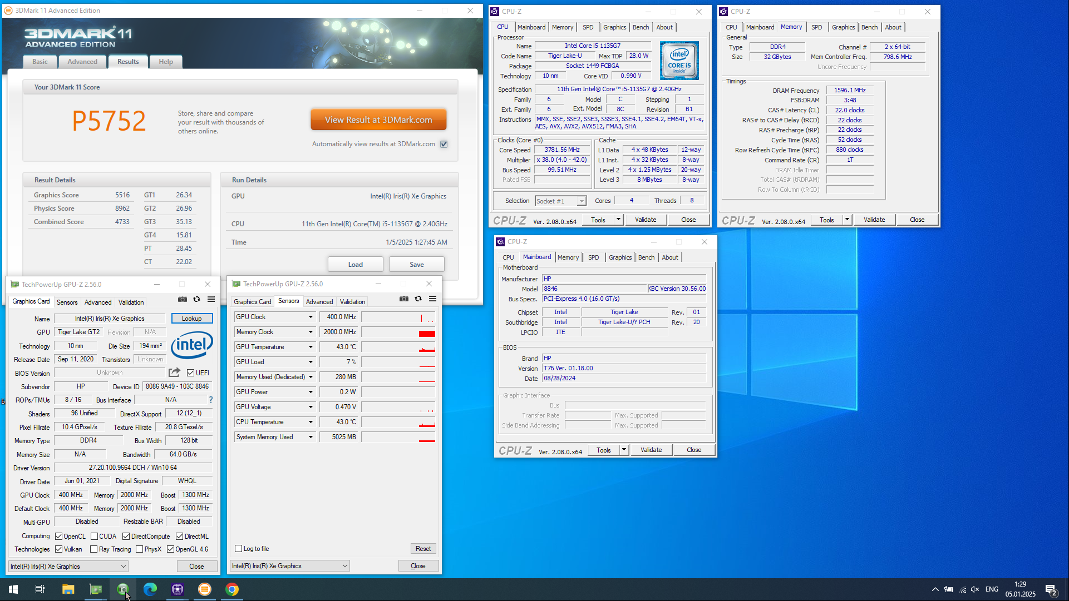
Task: Click Reset button in GPU-Z Sensors
Action: pyautogui.click(x=423, y=549)
